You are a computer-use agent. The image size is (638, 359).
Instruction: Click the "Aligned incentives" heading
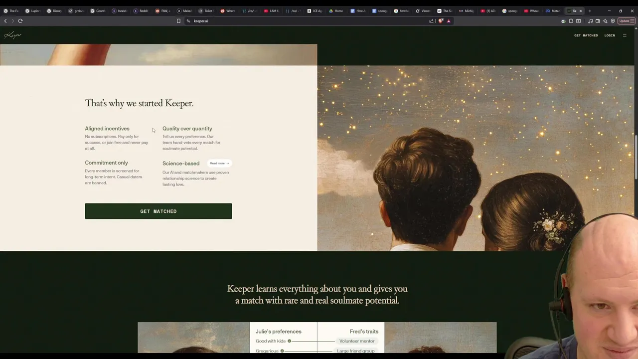(107, 129)
